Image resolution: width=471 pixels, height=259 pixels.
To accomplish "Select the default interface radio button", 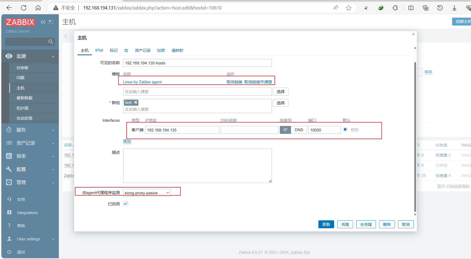I will coord(345,129).
